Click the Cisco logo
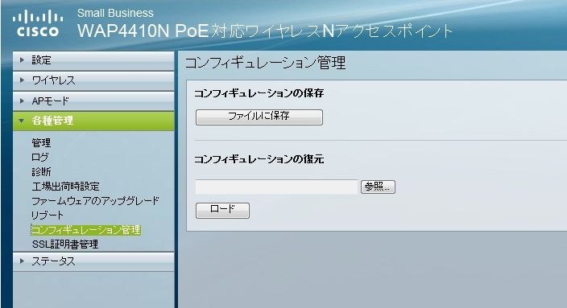Screen dimensions: 567x308 [x=38, y=24]
